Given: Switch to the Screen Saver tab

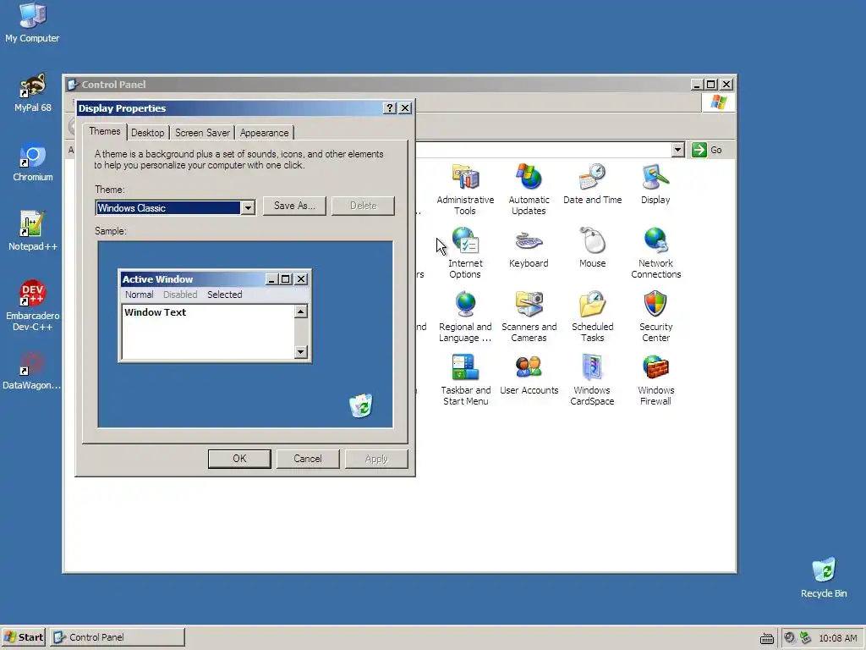Looking at the screenshot, I should (x=202, y=133).
